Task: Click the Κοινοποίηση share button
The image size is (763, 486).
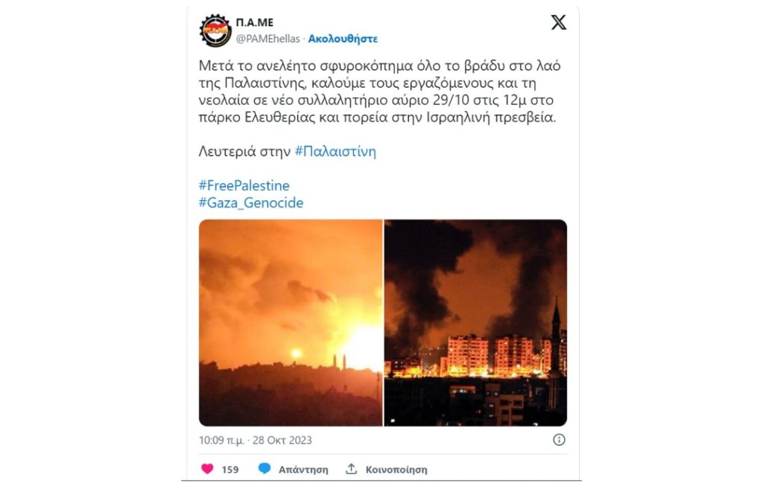Action: point(396,470)
